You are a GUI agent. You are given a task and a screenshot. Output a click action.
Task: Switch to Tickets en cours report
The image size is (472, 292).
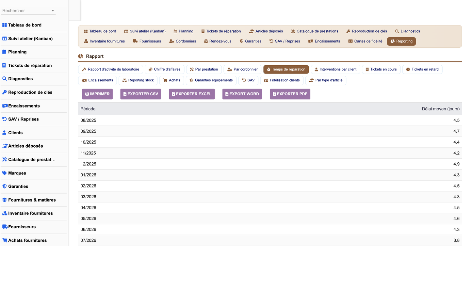click(x=381, y=70)
